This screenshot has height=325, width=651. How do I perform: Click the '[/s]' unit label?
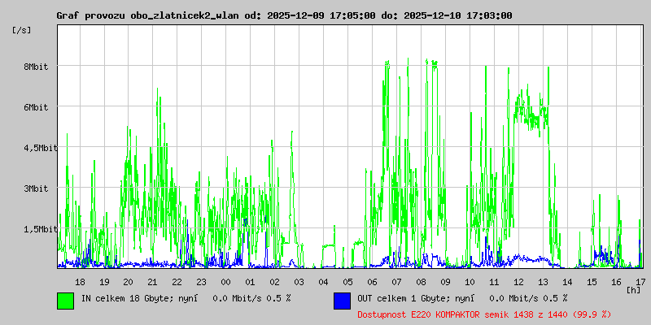[22, 30]
